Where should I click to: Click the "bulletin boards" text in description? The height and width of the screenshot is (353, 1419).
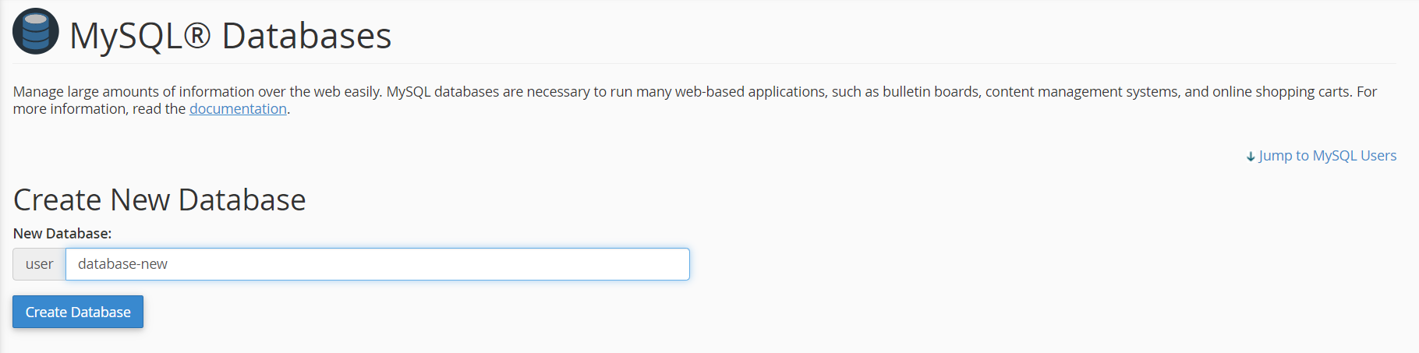[930, 92]
